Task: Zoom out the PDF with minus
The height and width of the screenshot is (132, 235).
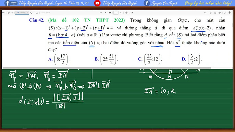Action: [x=101, y=13]
